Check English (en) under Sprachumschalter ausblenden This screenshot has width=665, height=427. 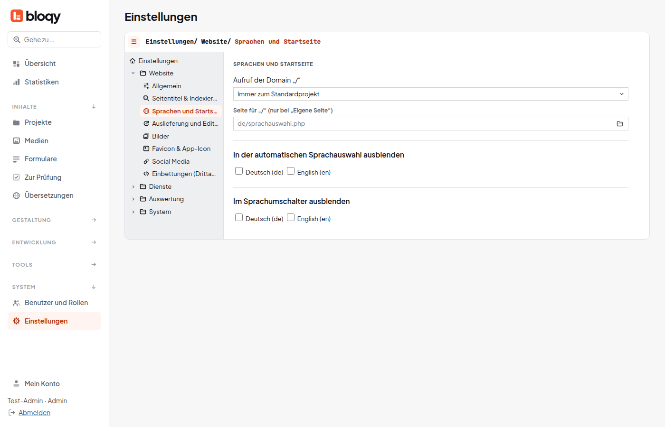[x=291, y=217]
